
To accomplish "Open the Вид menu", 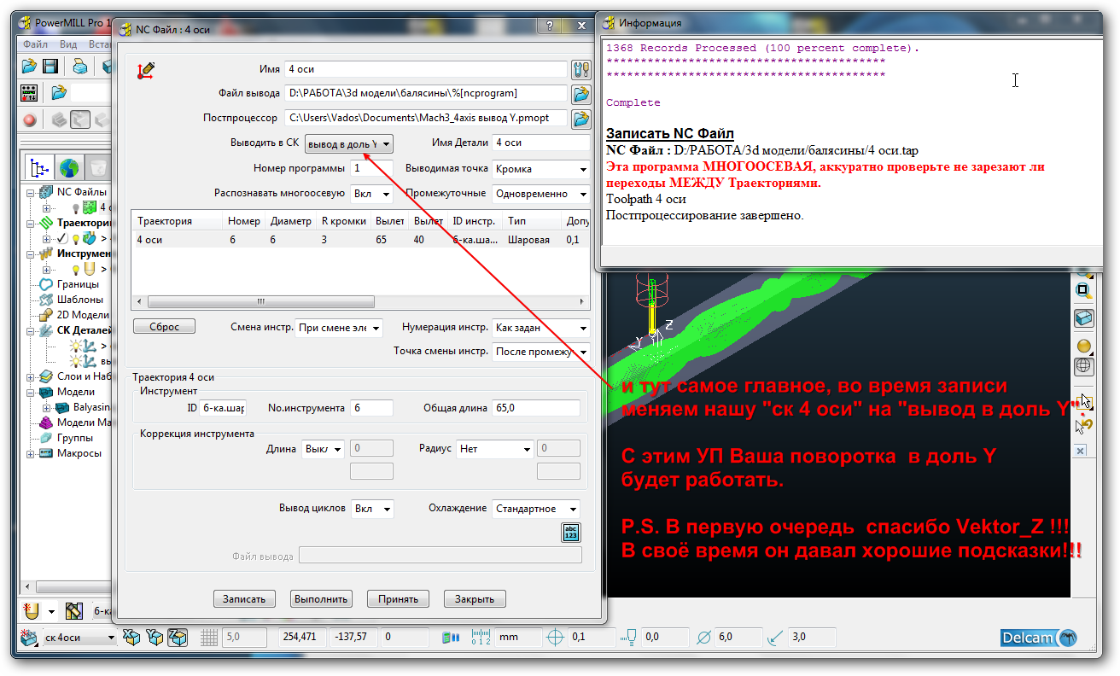I will point(68,44).
